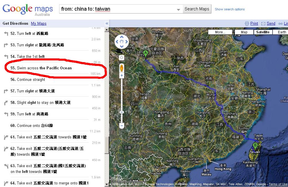Click exit arrow icon of step 64
Image resolution: width=288 pixels, height=187 pixels.
tap(6, 183)
